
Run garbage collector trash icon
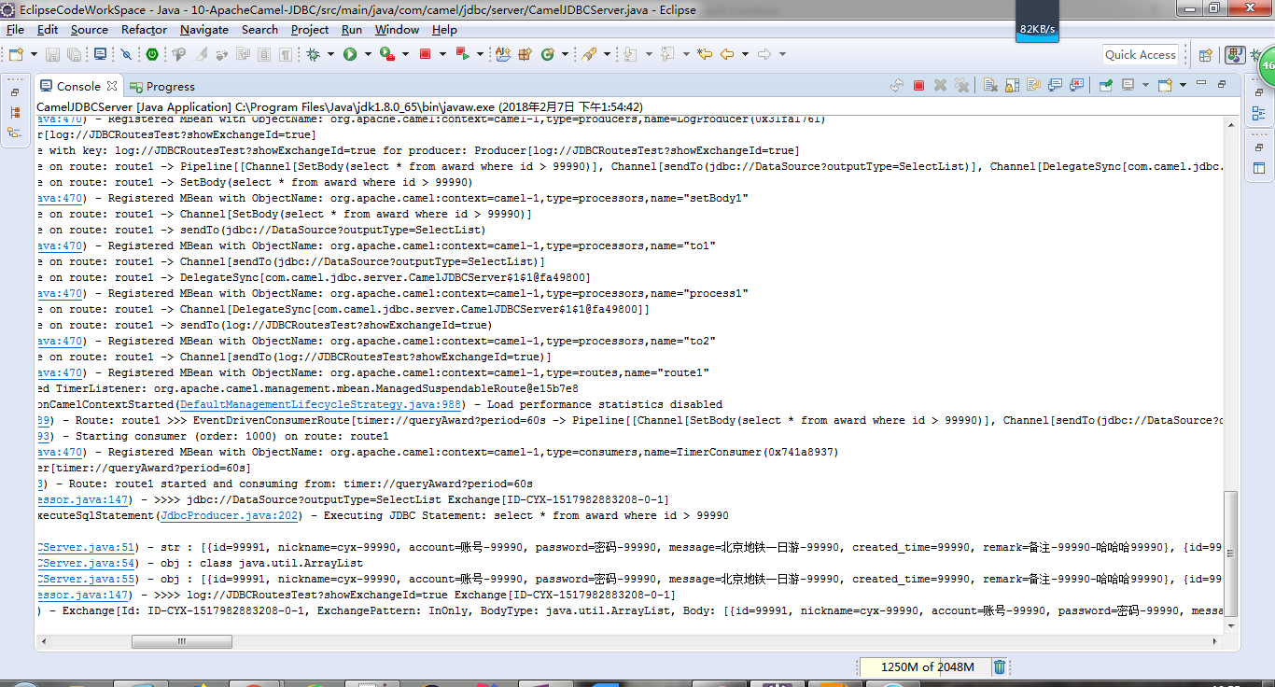[1000, 666]
